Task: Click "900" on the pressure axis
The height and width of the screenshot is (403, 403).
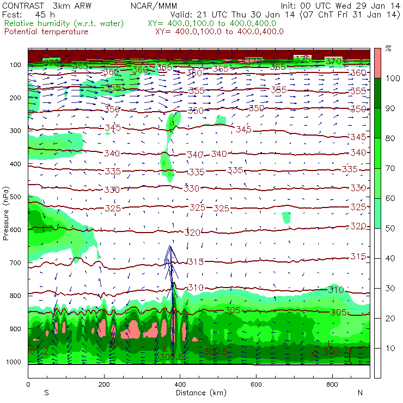Action: 15,329
